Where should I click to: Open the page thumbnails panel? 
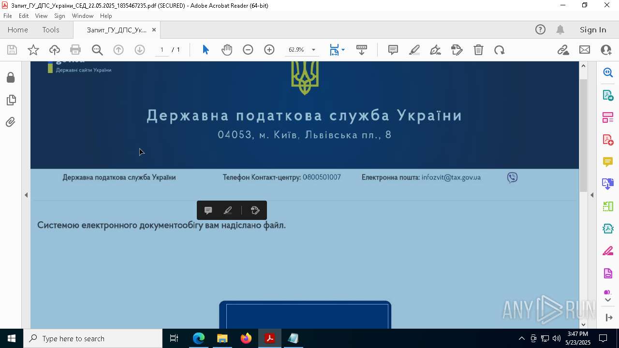[11, 100]
